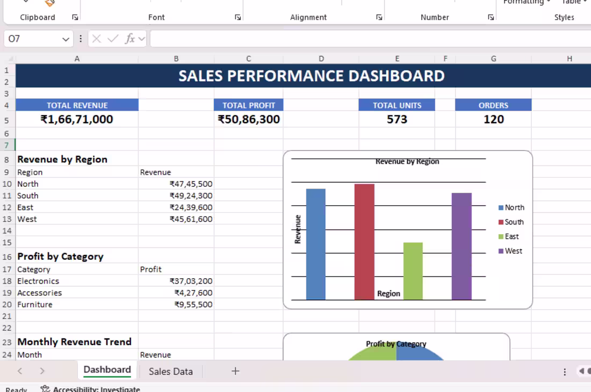Switch to the Sales Data sheet tab
Image resolution: width=591 pixels, height=392 pixels.
click(x=171, y=372)
